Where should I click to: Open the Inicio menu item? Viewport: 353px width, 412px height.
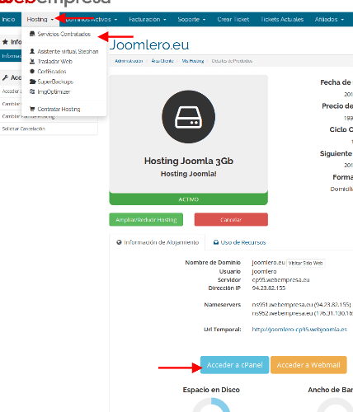click(x=8, y=20)
